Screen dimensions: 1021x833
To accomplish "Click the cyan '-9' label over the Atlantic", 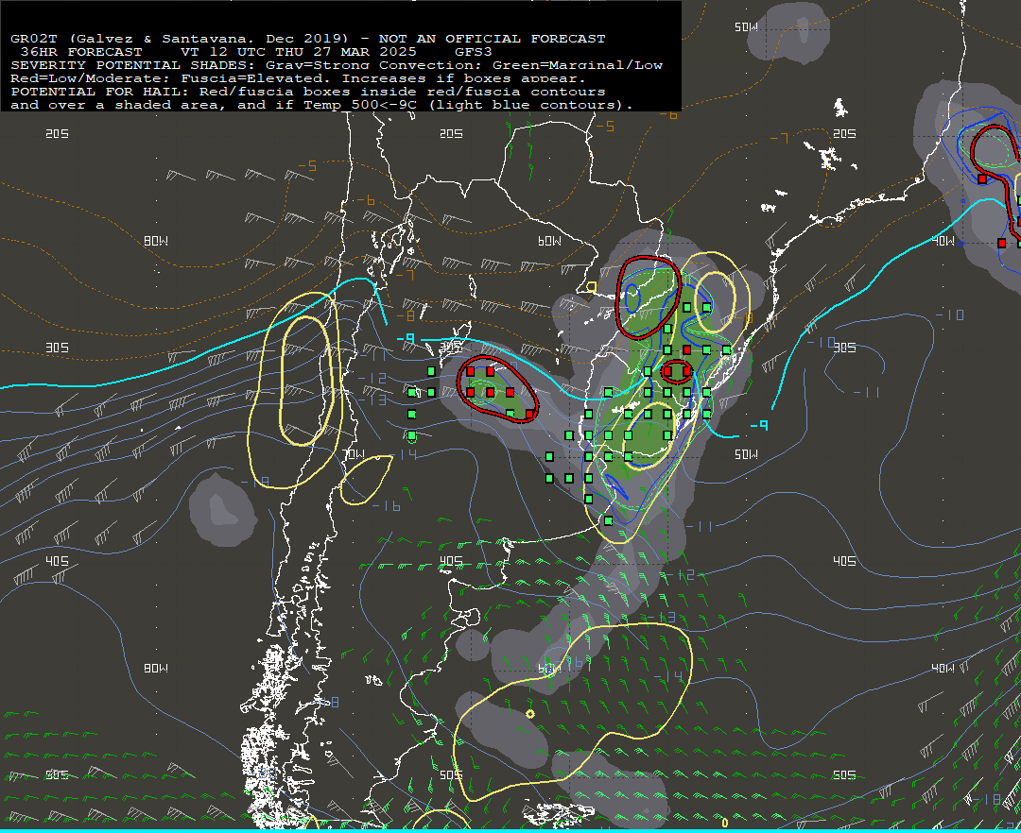I will pos(759,425).
